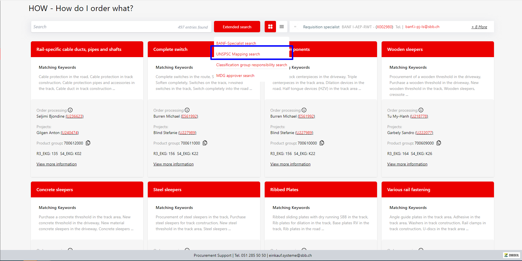The image size is (522, 261).
Task: Expand the '+ 8 More' specialists list
Action: pos(479,27)
